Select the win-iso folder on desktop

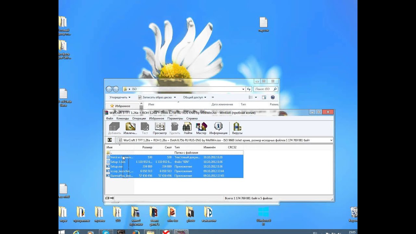tap(172, 214)
